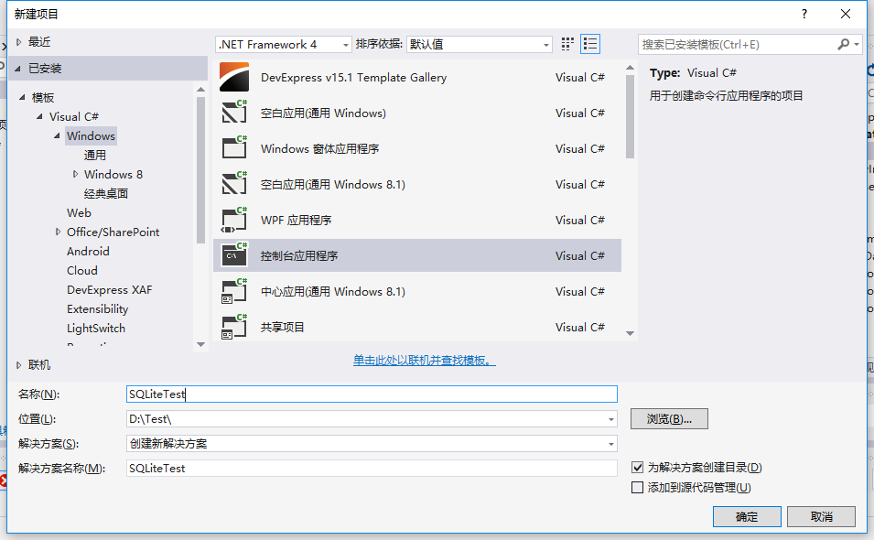Collapse the Windows tree node arrow
The image size is (874, 540).
point(57,136)
